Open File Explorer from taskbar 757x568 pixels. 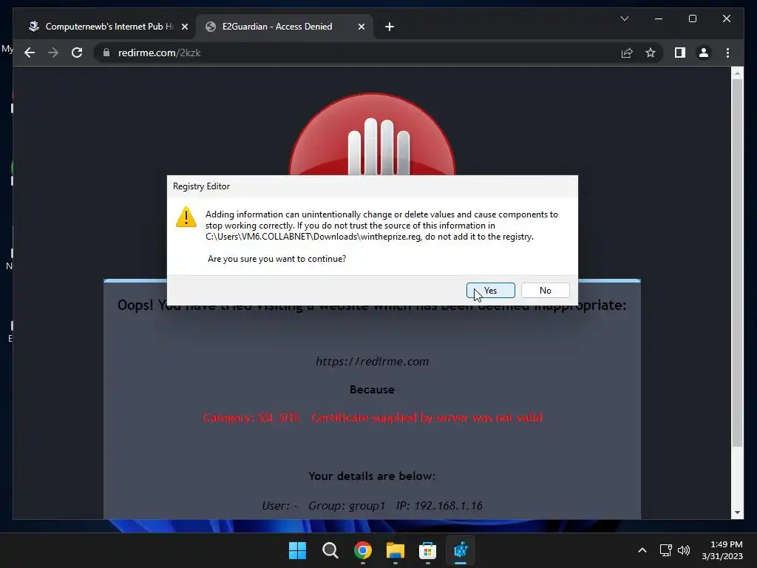coord(396,550)
